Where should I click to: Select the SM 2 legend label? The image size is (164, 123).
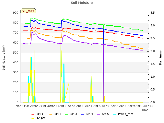tap(58, 114)
